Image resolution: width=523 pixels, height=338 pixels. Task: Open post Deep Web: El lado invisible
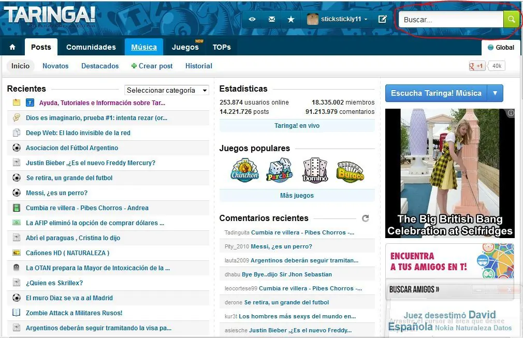click(78, 133)
